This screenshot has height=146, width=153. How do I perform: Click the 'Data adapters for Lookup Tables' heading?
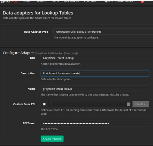tap(38, 13)
